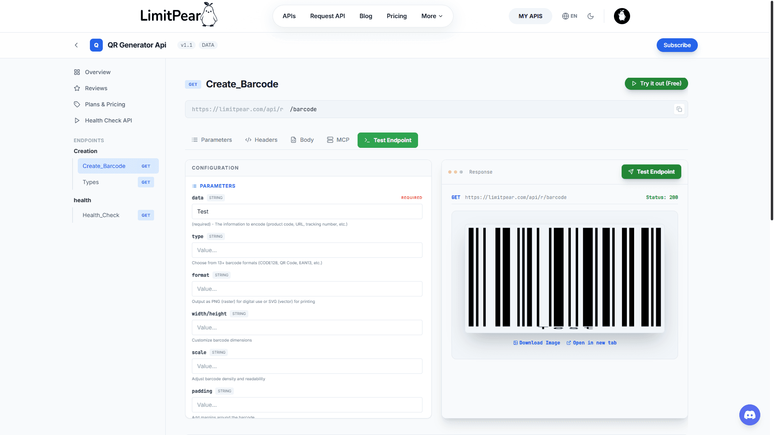The image size is (774, 435).
Task: Toggle dark mode moon icon
Action: tap(591, 16)
